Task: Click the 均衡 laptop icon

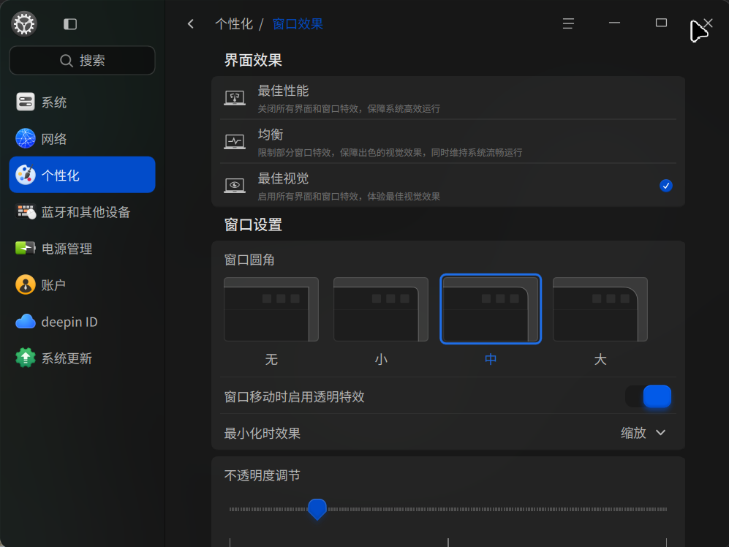Action: pyautogui.click(x=235, y=141)
